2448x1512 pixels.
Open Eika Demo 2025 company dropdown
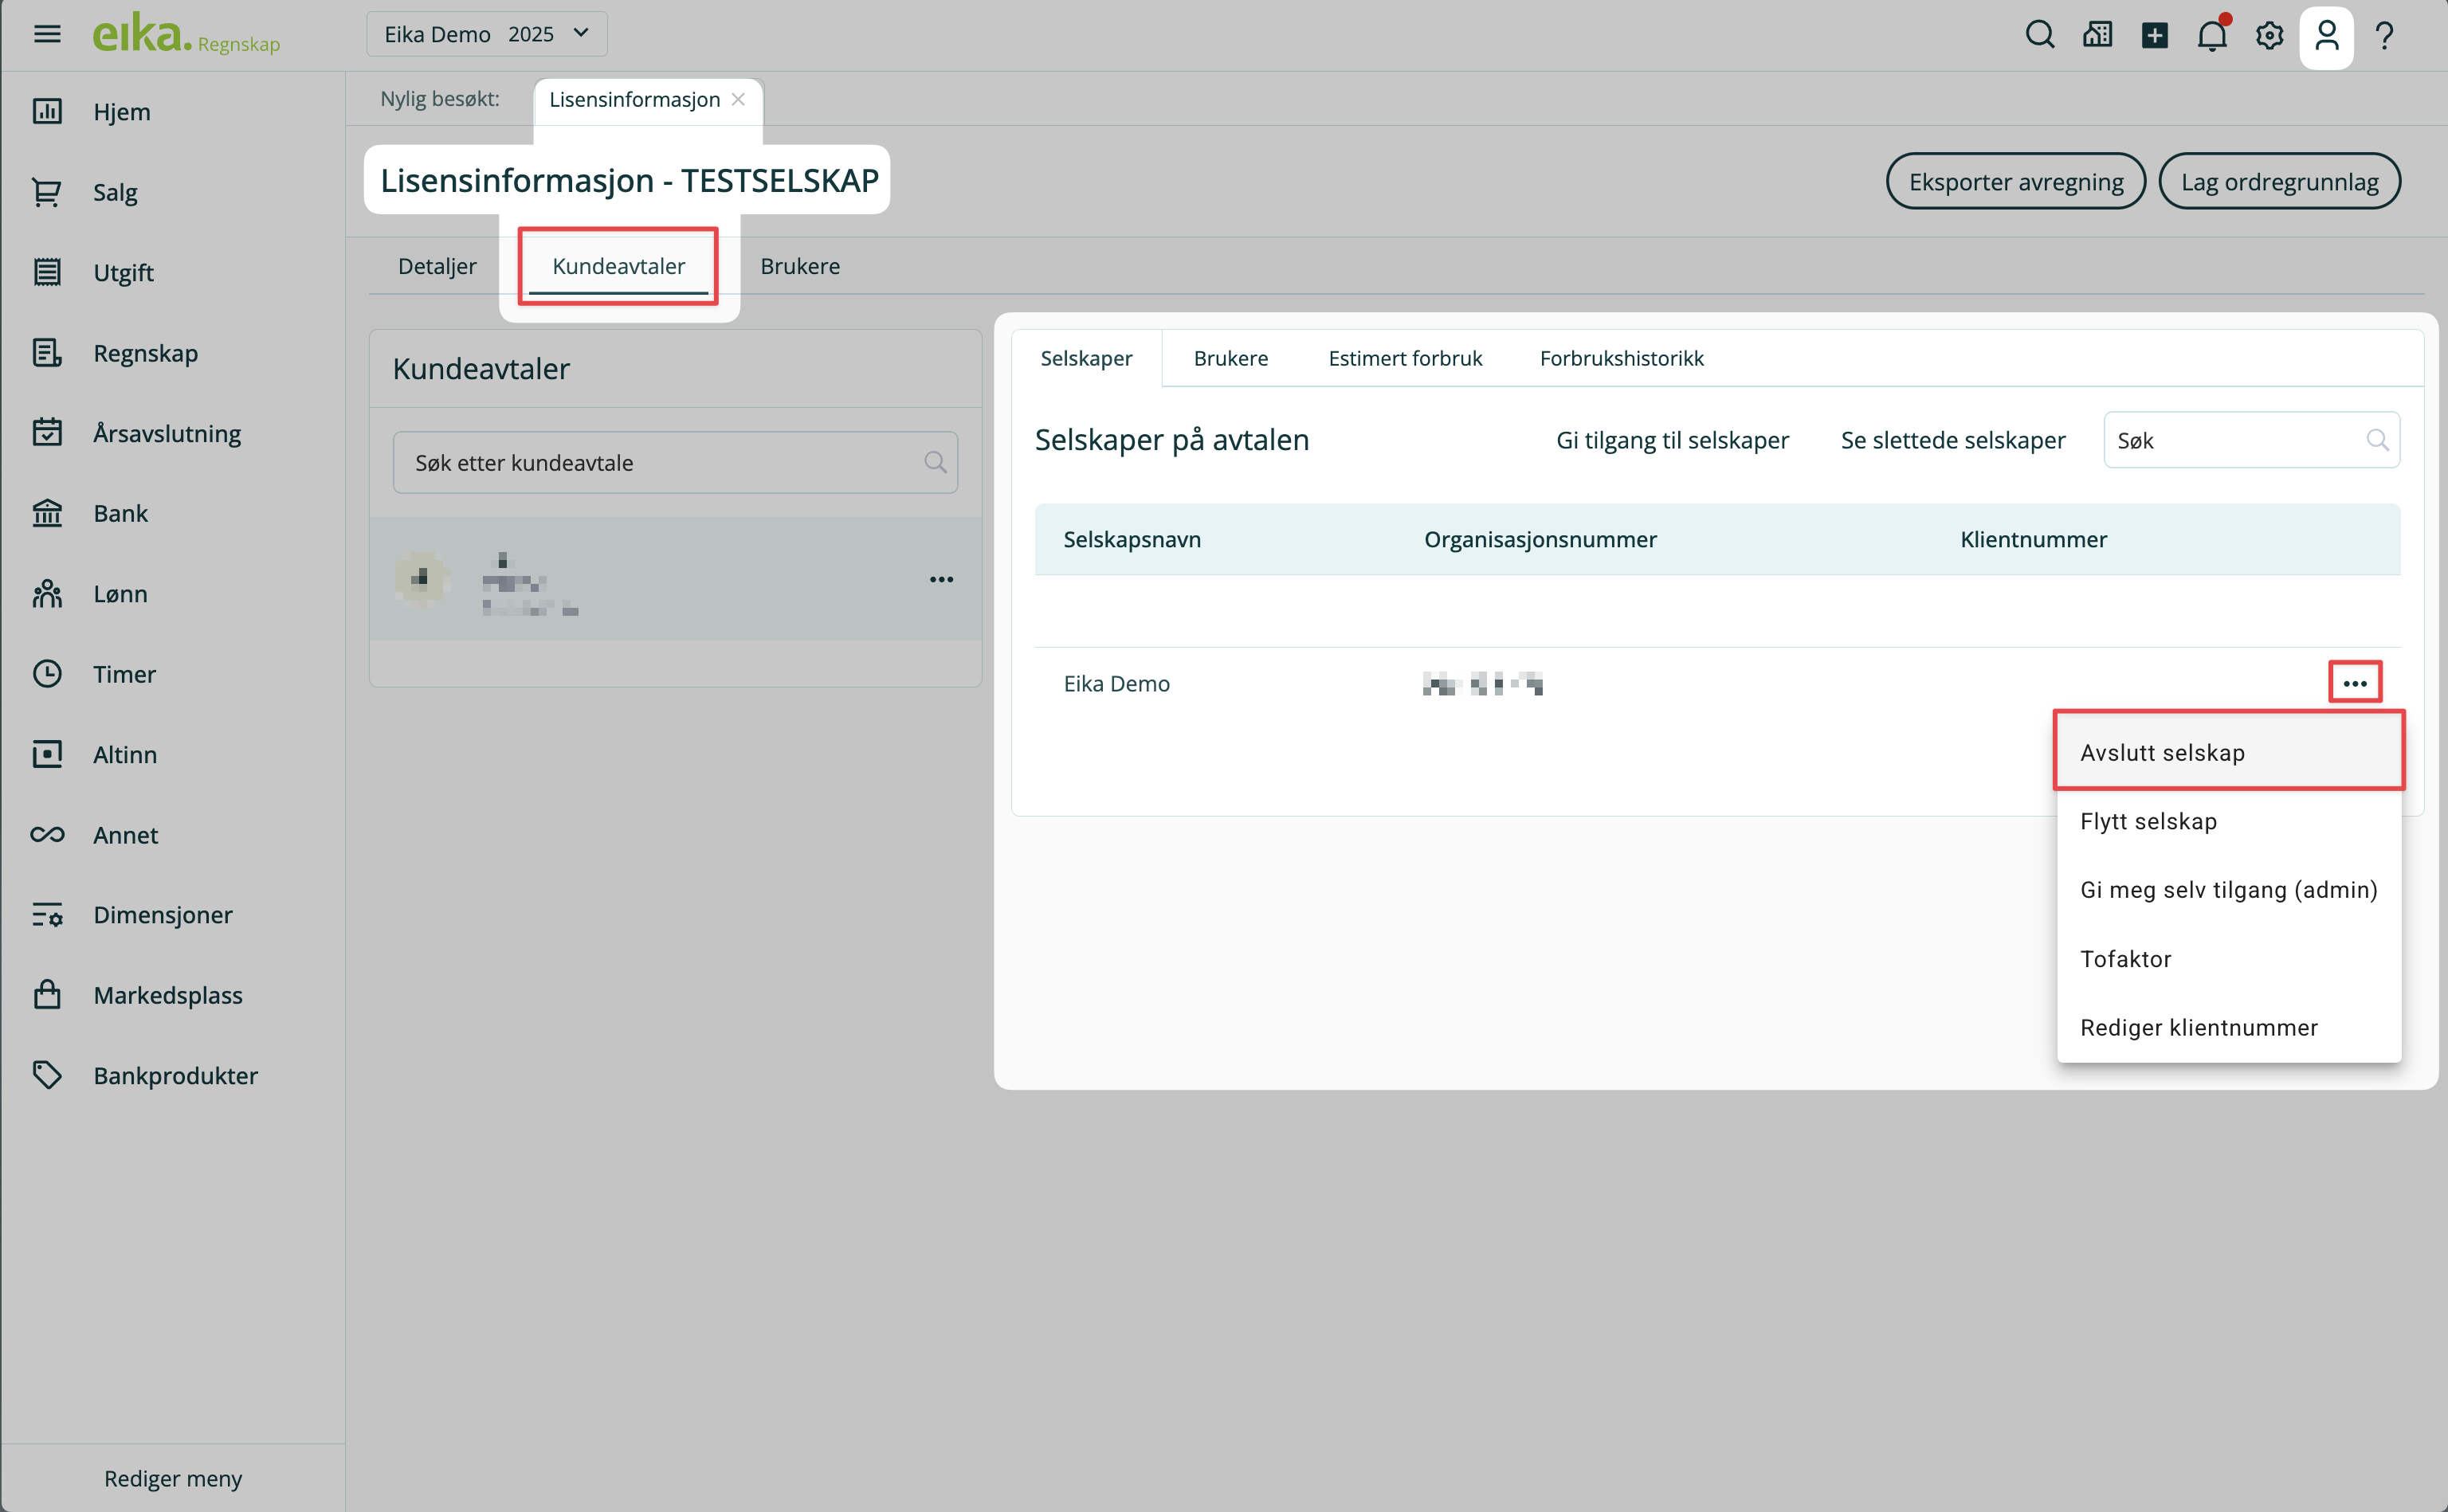click(x=487, y=34)
